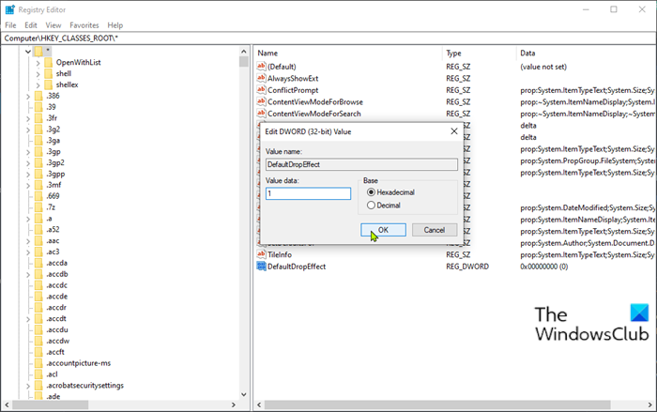This screenshot has width=657, height=412.
Task: Expand the OpenWithList key
Action: click(38, 63)
